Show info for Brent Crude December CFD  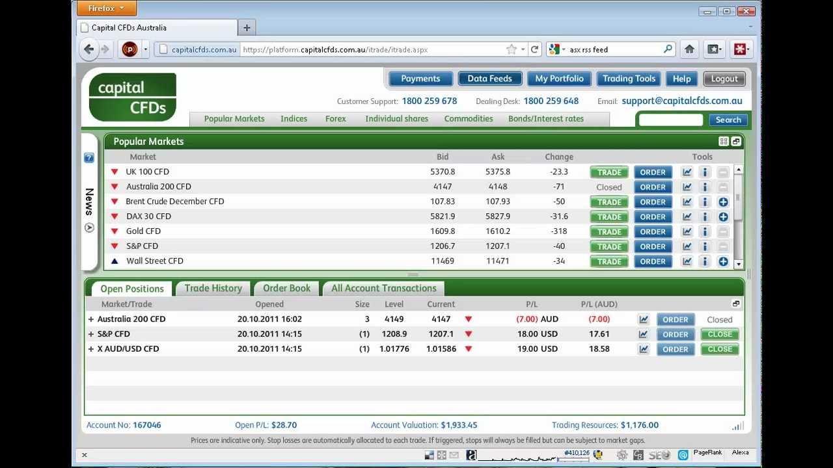[704, 202]
